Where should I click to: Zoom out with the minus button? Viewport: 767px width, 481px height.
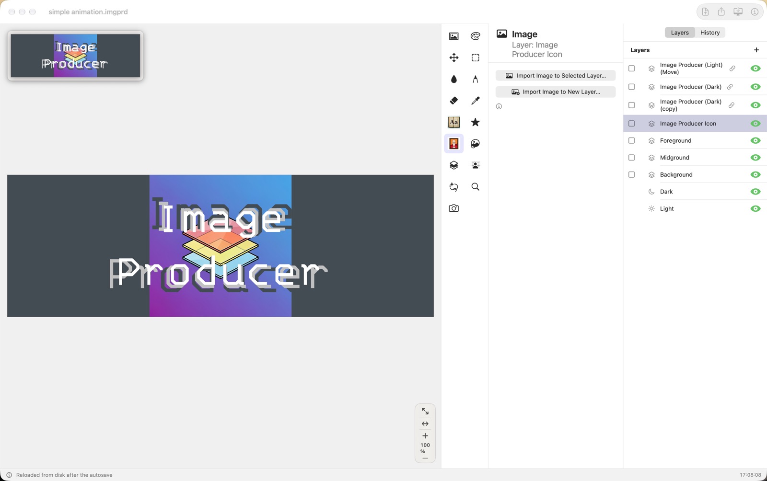[x=425, y=458]
